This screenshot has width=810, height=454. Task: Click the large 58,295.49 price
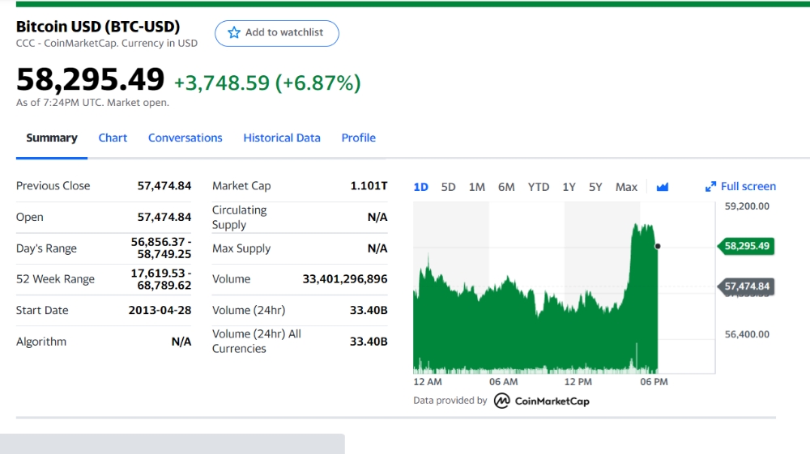(91, 79)
